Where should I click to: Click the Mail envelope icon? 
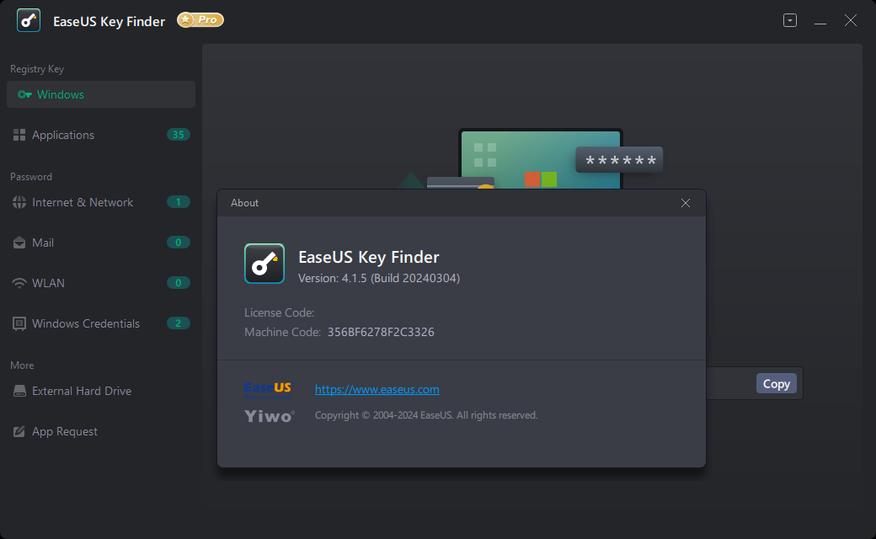click(19, 243)
